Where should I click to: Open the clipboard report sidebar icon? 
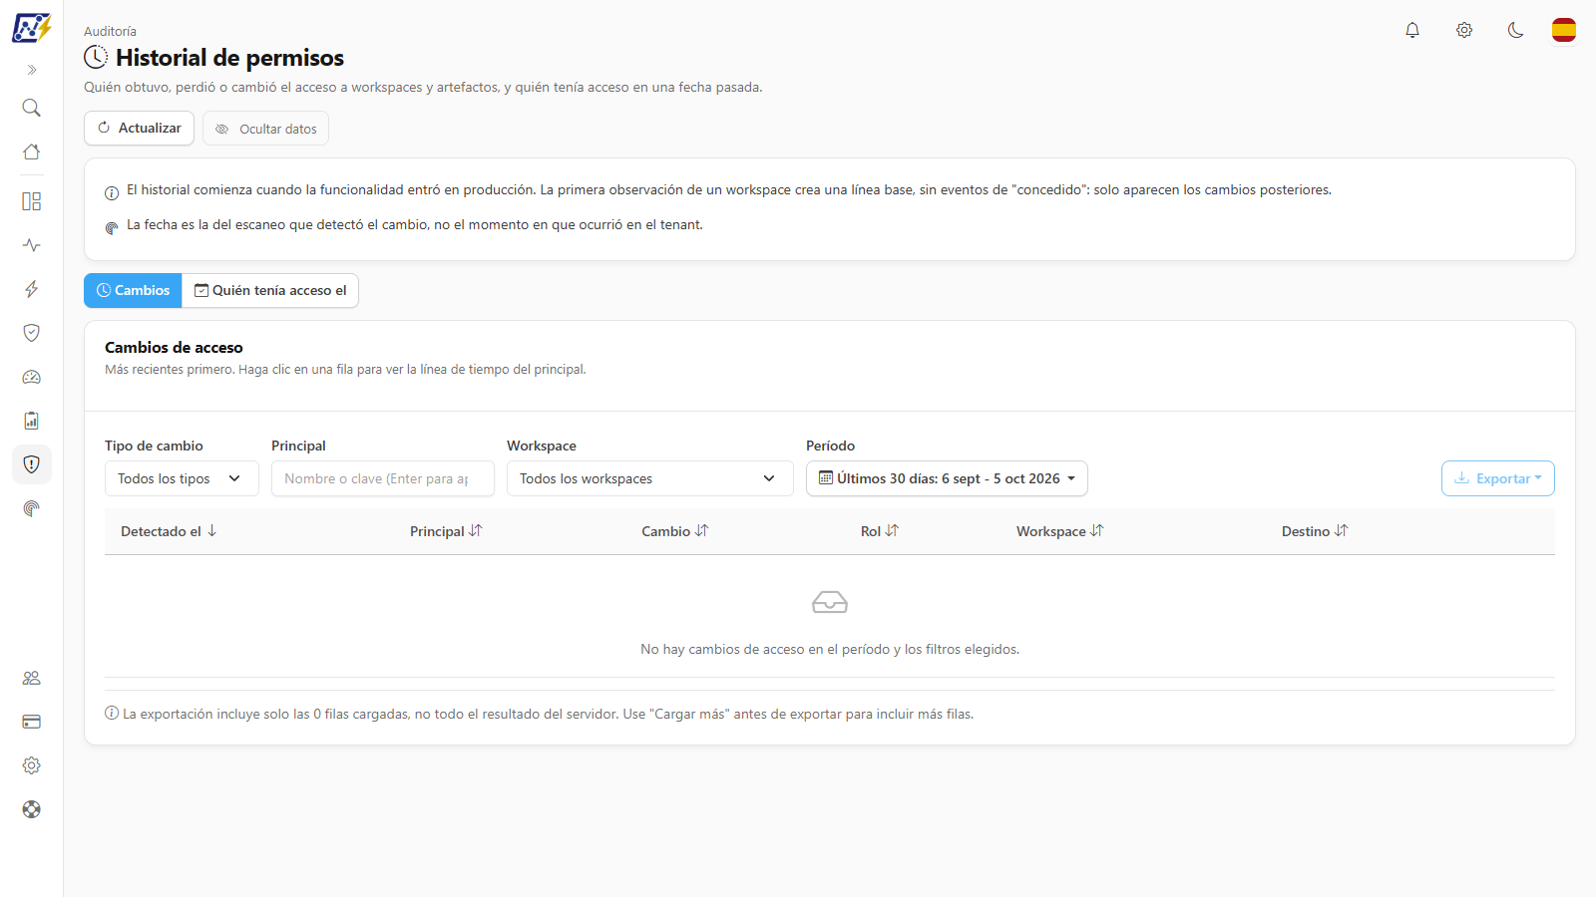tap(32, 421)
